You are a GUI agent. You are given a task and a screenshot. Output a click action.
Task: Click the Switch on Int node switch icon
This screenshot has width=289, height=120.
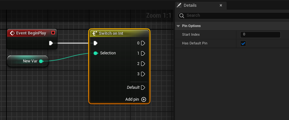tap(95, 33)
